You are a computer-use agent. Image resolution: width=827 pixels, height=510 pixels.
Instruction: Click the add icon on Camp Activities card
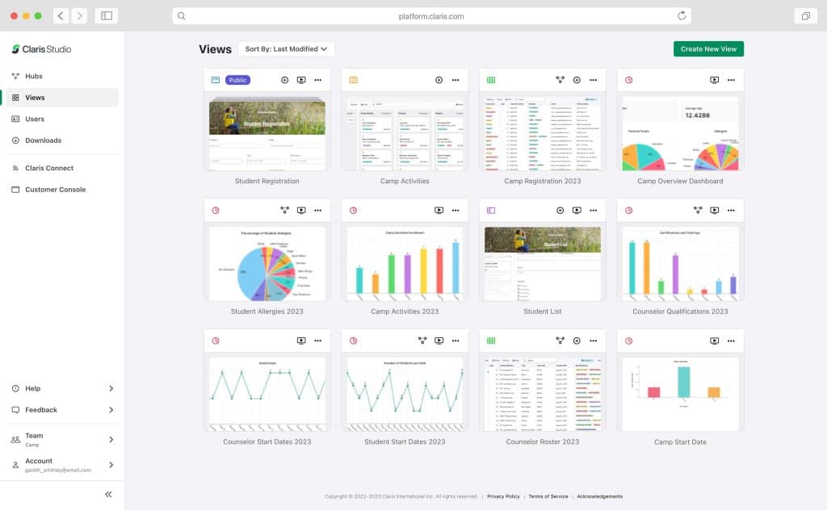click(439, 80)
